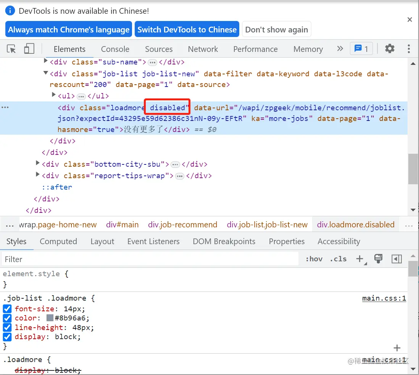This screenshot has height=375, width=419.
Task: Open the rendering emulation brush icon
Action: [378, 259]
